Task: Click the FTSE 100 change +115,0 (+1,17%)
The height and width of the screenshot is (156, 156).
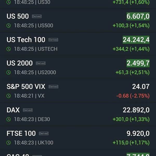Action: tap(131, 142)
